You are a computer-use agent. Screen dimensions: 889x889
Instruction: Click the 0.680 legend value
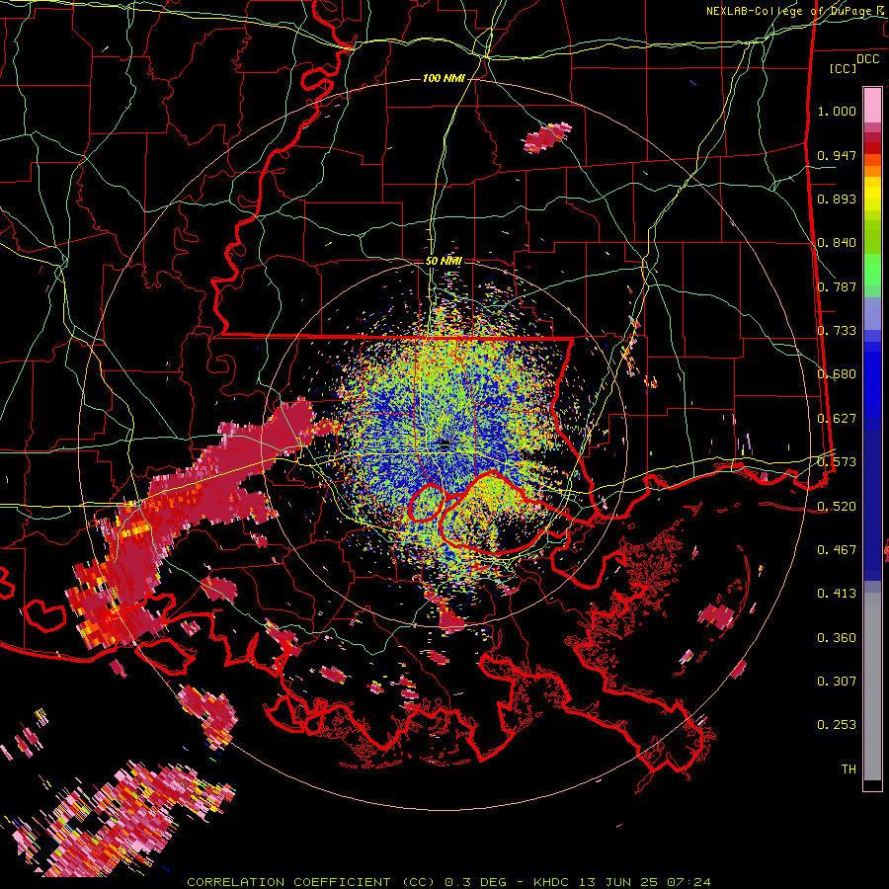[837, 374]
